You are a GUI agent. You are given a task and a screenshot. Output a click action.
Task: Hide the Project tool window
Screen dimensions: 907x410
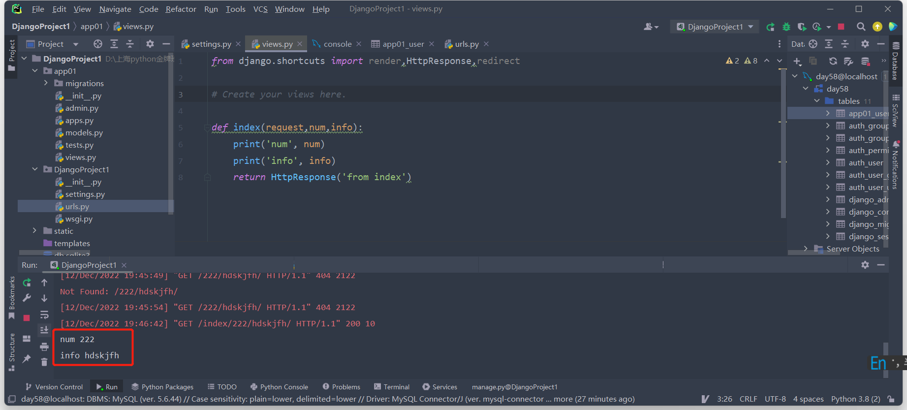[x=166, y=44]
